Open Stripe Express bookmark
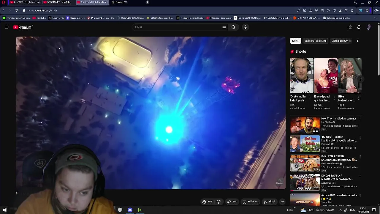The width and height of the screenshot is (380, 214). tap(75, 18)
